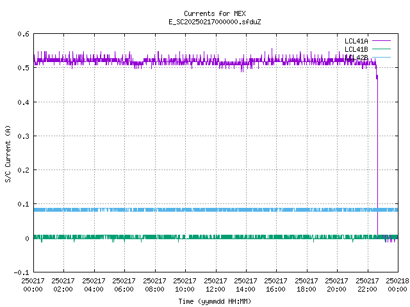
Task: Click the x-axis tick '250217 16:00'
Action: [276, 285]
